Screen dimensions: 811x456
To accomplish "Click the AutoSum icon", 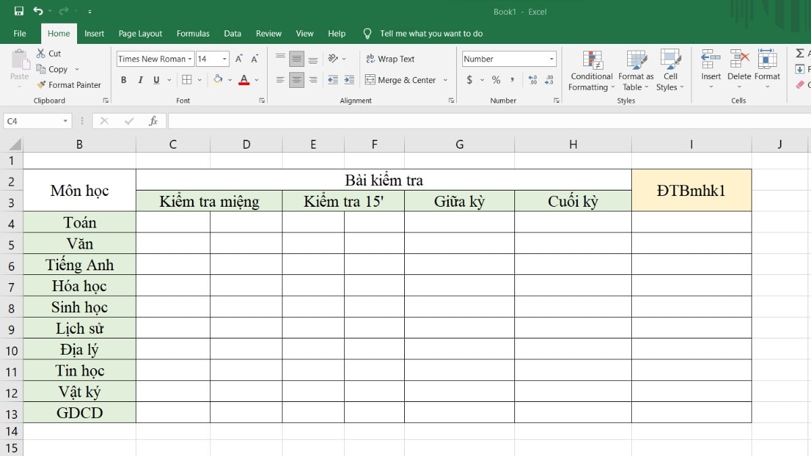I will click(800, 53).
